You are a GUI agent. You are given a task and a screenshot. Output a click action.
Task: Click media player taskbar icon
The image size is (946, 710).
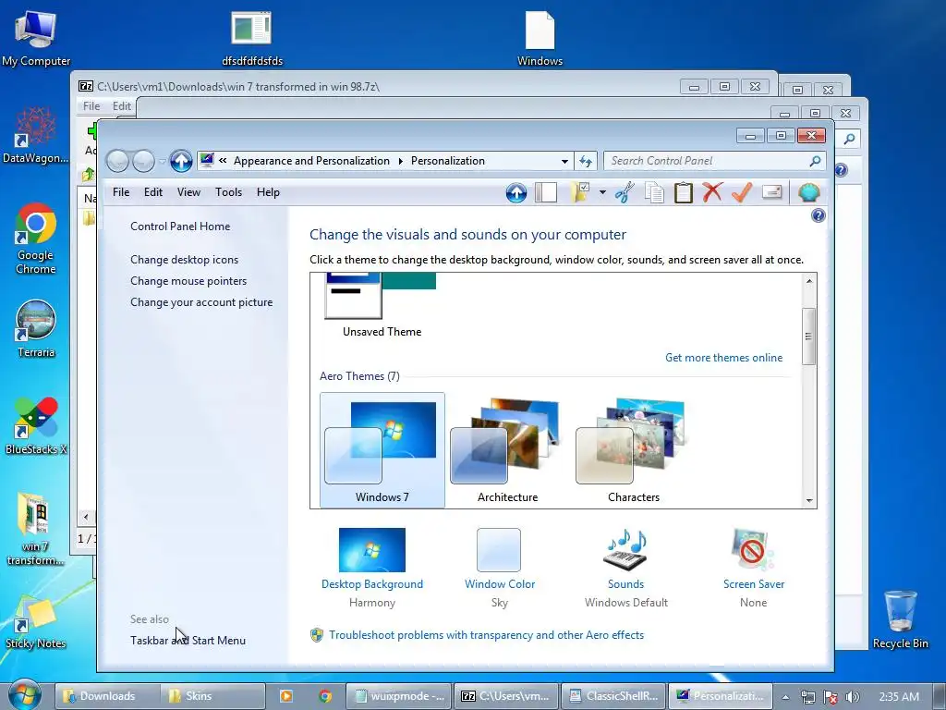[x=286, y=696]
